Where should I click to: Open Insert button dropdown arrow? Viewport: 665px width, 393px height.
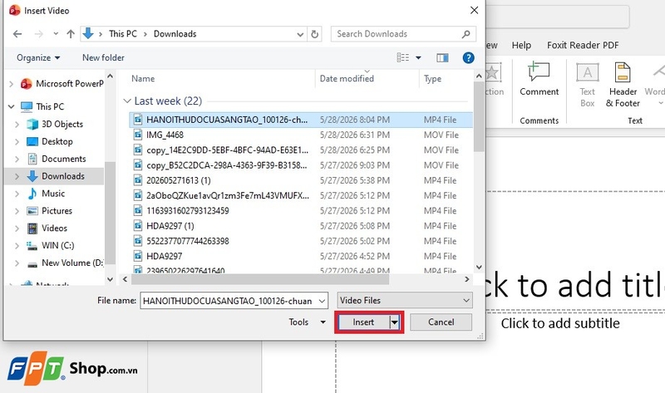point(394,322)
